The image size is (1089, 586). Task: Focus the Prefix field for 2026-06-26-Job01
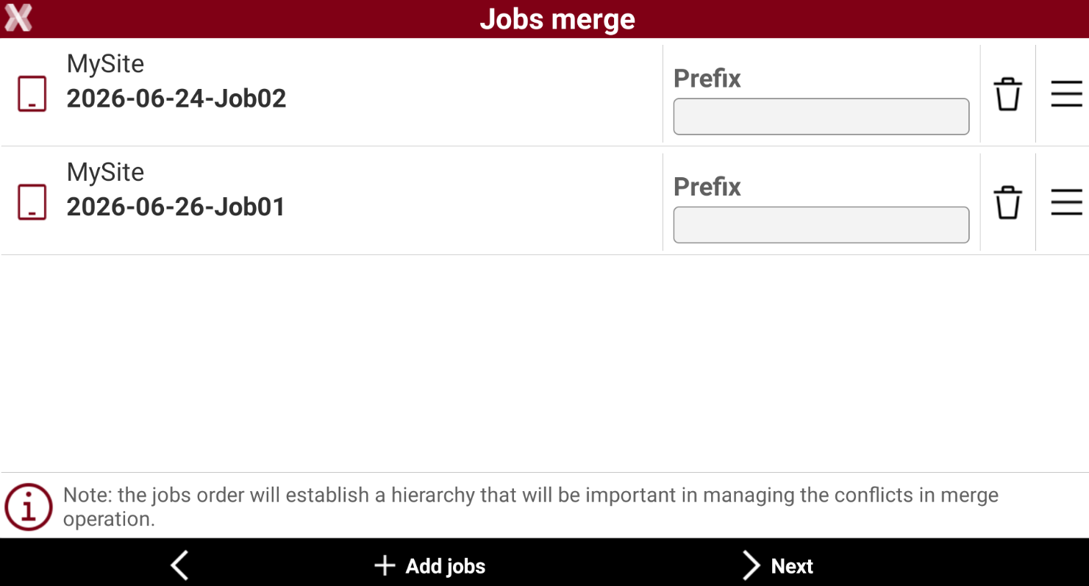[x=821, y=225]
